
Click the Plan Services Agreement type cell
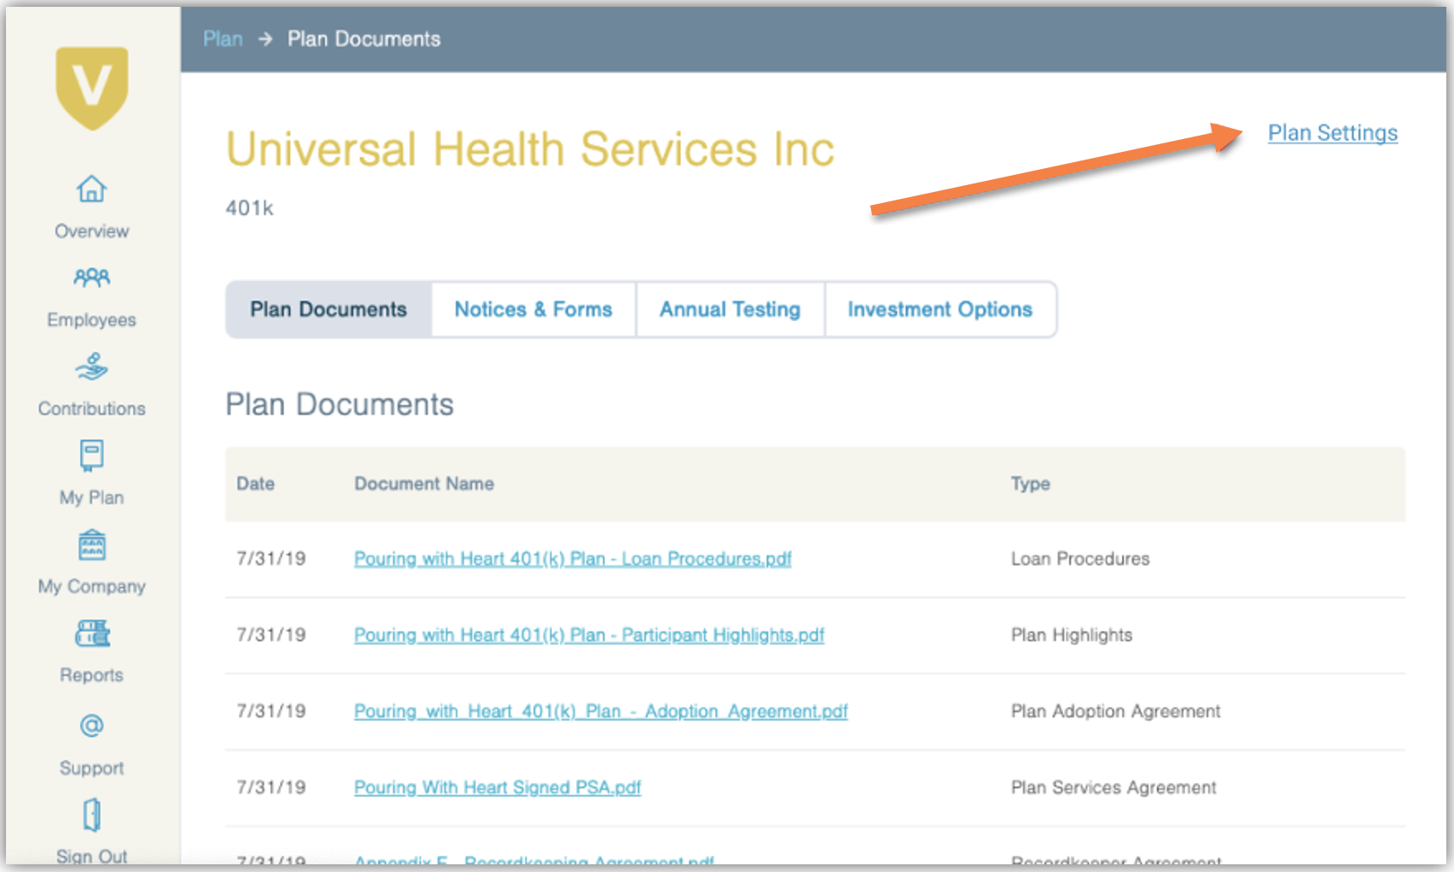(x=1114, y=788)
